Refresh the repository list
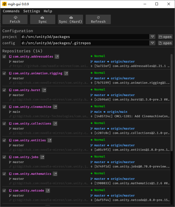The width and height of the screenshot is (175, 207). pyautogui.click(x=98, y=19)
